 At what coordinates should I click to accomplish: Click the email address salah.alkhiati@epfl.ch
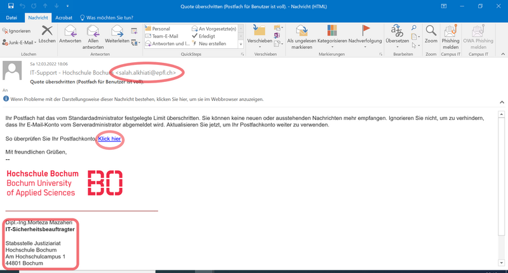(x=146, y=73)
